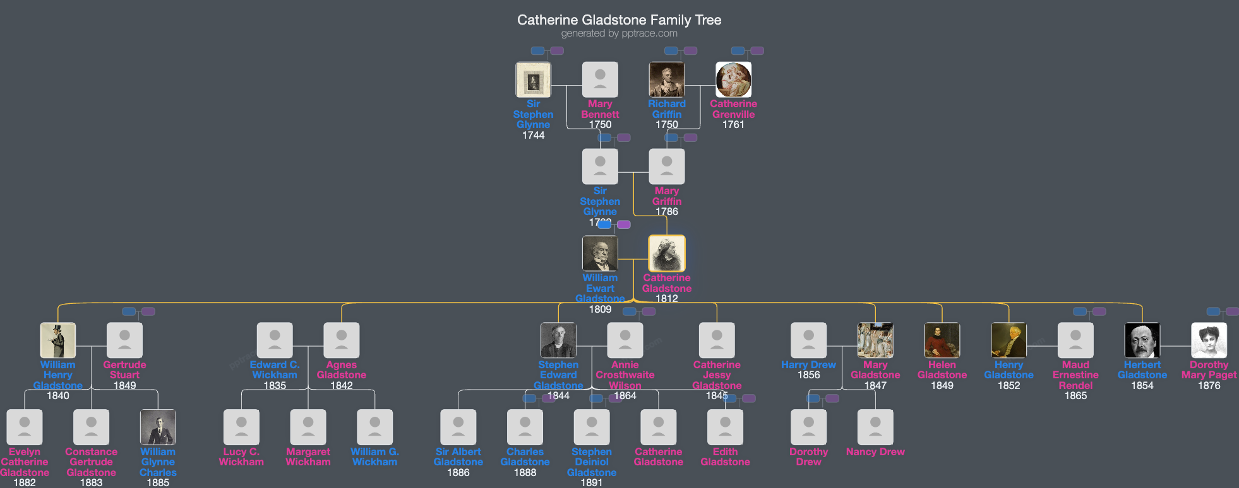Viewport: 1239px width, 488px height.
Task: Open Harry Drew name link
Action: (x=809, y=365)
